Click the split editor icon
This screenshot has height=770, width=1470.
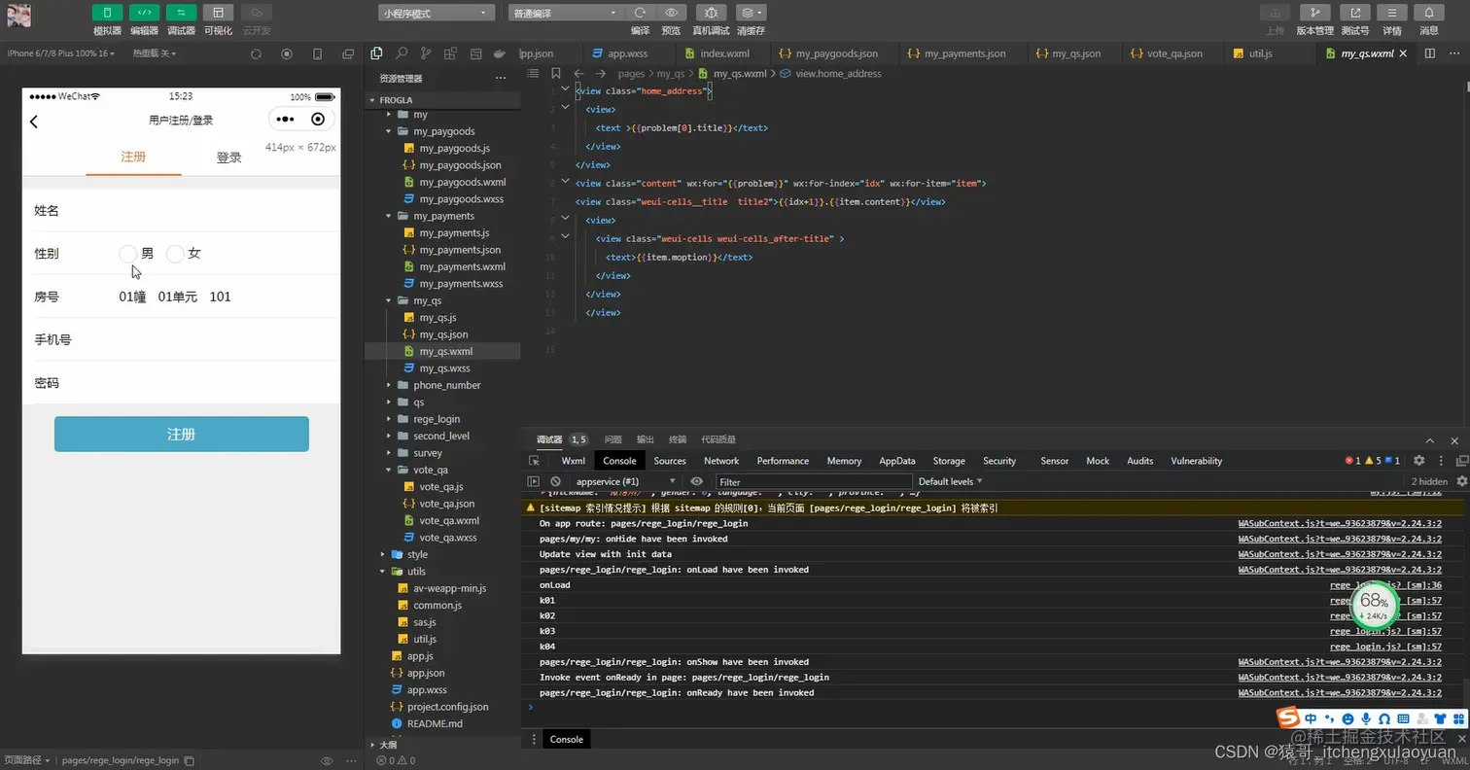coord(1429,53)
